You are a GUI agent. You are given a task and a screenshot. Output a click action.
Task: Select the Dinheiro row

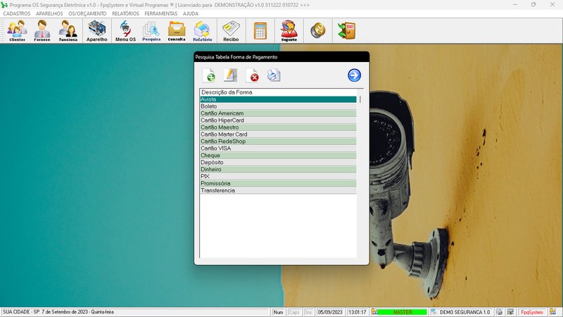click(x=278, y=169)
